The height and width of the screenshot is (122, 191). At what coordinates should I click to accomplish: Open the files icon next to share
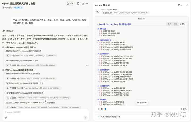(78, 3)
